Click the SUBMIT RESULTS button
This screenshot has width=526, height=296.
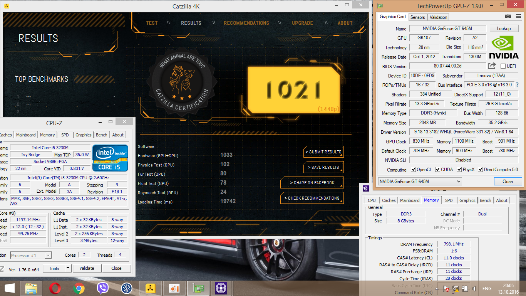tap(323, 152)
